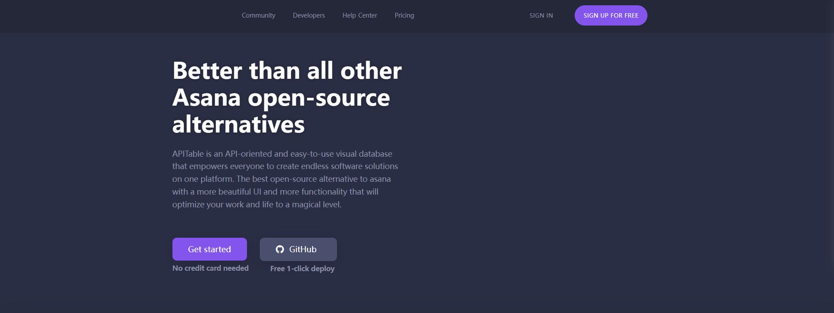Open the Developers menu item
834x313 pixels.
(x=309, y=15)
